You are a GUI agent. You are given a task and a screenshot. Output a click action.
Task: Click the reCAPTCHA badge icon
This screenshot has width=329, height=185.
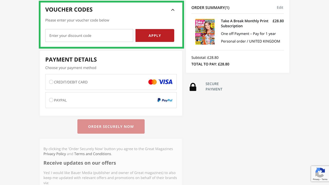320,172
